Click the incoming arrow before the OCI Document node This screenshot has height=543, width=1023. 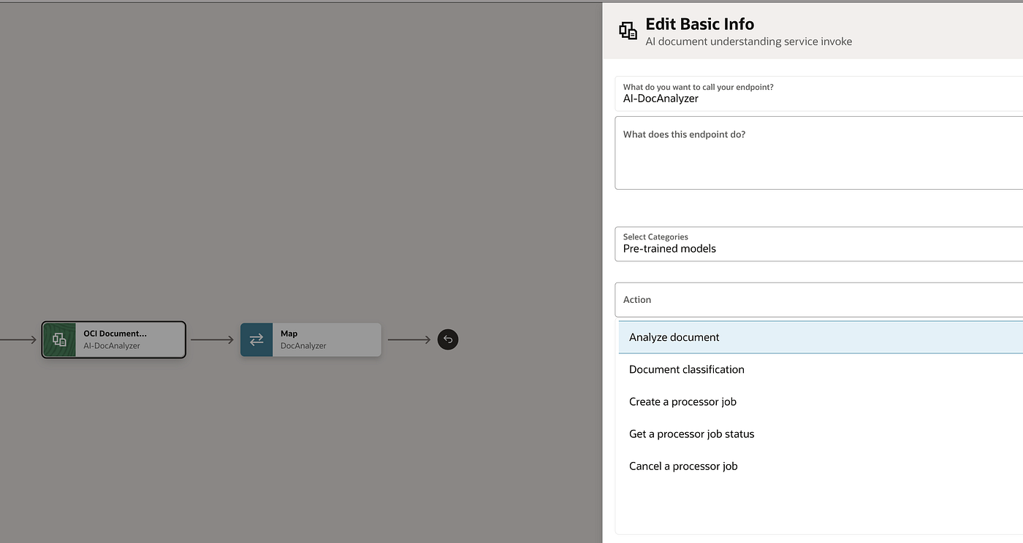point(18,339)
